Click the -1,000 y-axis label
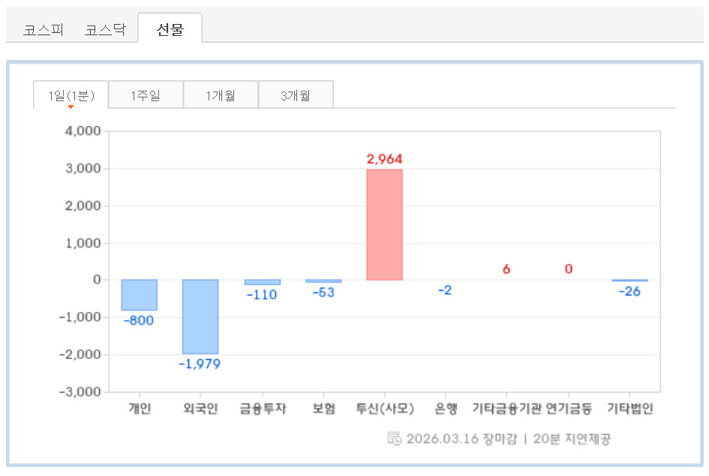Screen dimensions: 709x476 pos(80,317)
